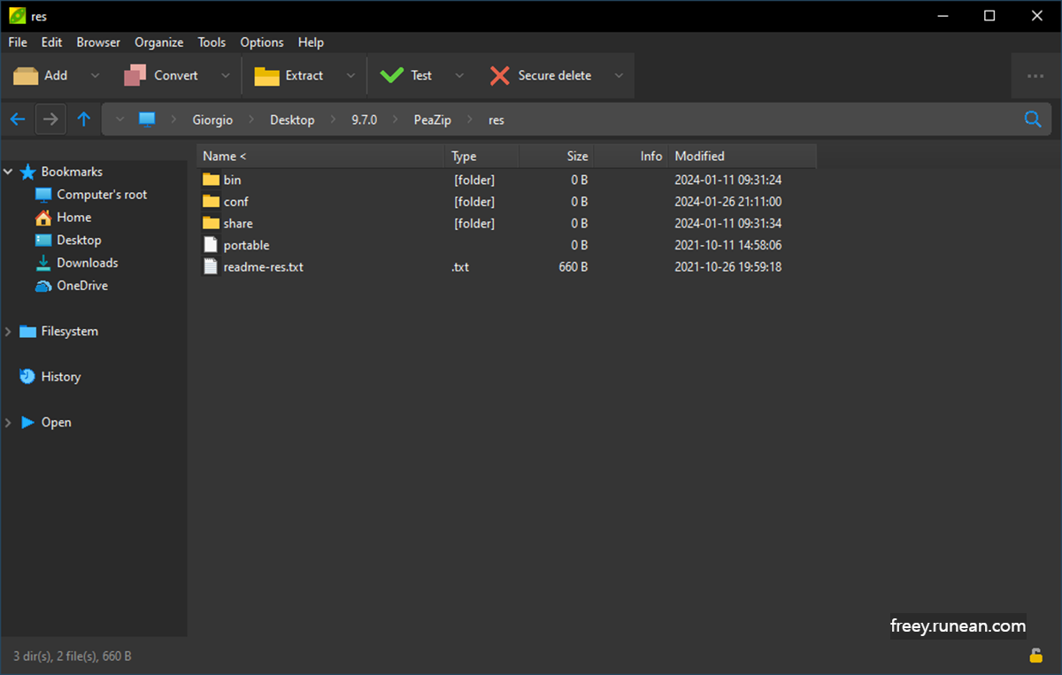Open the Secure delete dropdown arrow
Viewport: 1062px width, 675px height.
pyautogui.click(x=619, y=76)
